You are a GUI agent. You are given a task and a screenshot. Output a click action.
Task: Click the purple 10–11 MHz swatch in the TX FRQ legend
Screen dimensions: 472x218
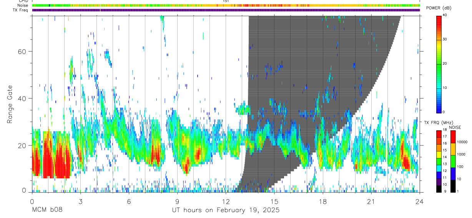(439, 181)
